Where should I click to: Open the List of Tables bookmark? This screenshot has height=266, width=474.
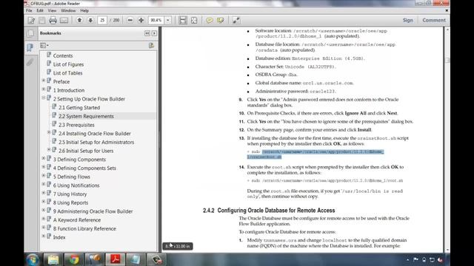coord(67,73)
